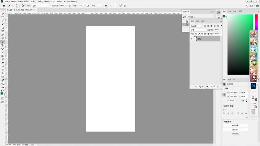The width and height of the screenshot is (260, 146).
Task: Switch to the Channels tab
Action: pyautogui.click(x=198, y=21)
